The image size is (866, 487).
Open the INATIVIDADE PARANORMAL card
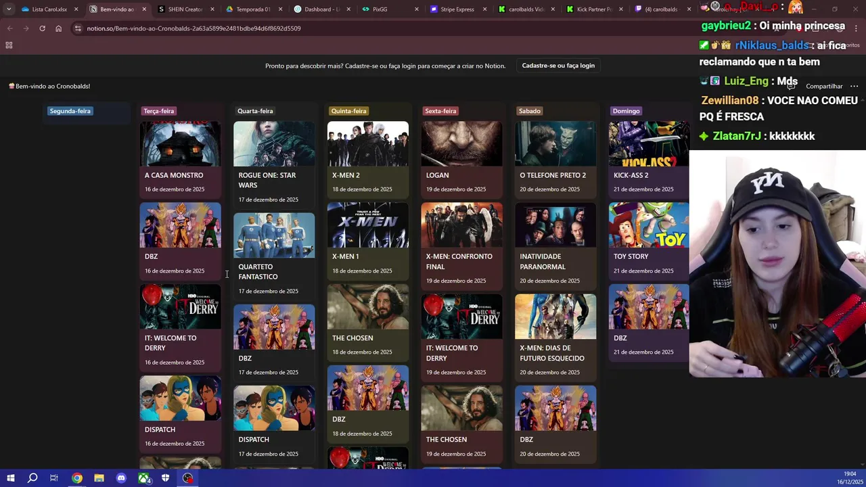555,246
